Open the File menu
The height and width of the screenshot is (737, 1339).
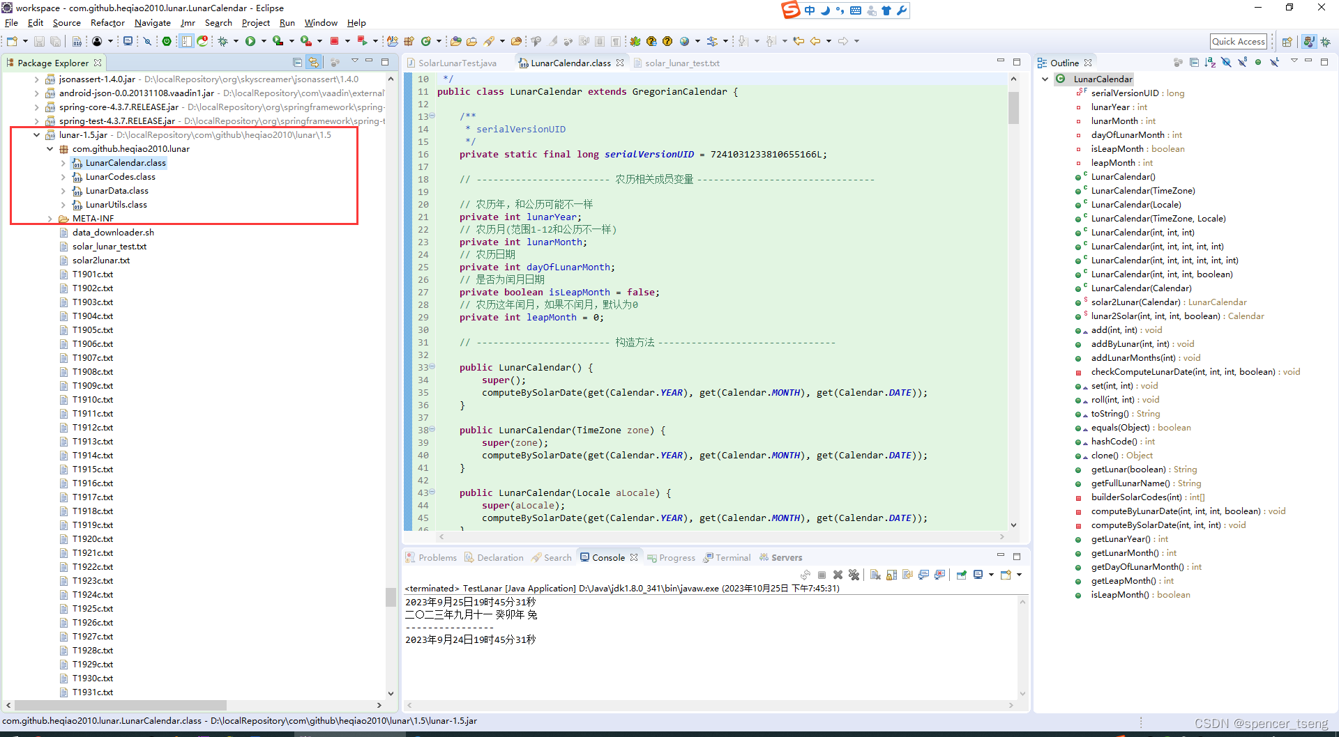click(x=11, y=23)
